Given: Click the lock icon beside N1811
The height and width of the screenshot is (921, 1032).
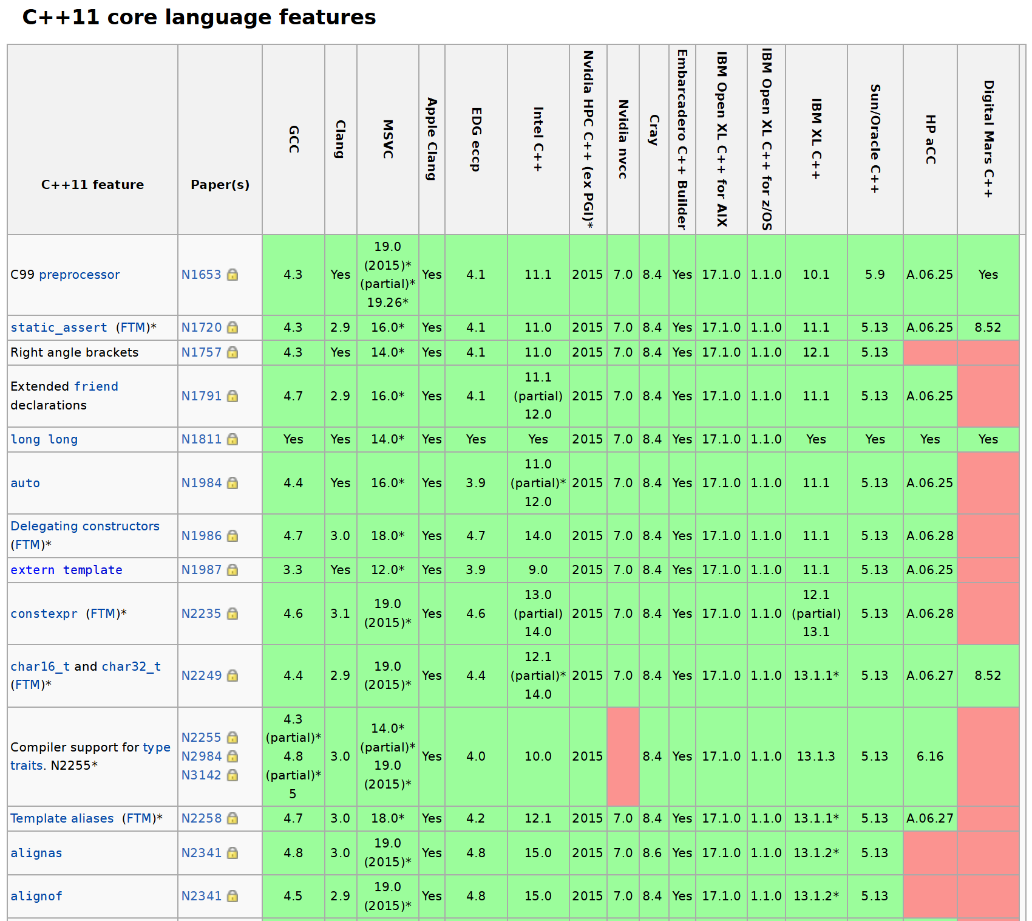Looking at the screenshot, I should coord(233,439).
